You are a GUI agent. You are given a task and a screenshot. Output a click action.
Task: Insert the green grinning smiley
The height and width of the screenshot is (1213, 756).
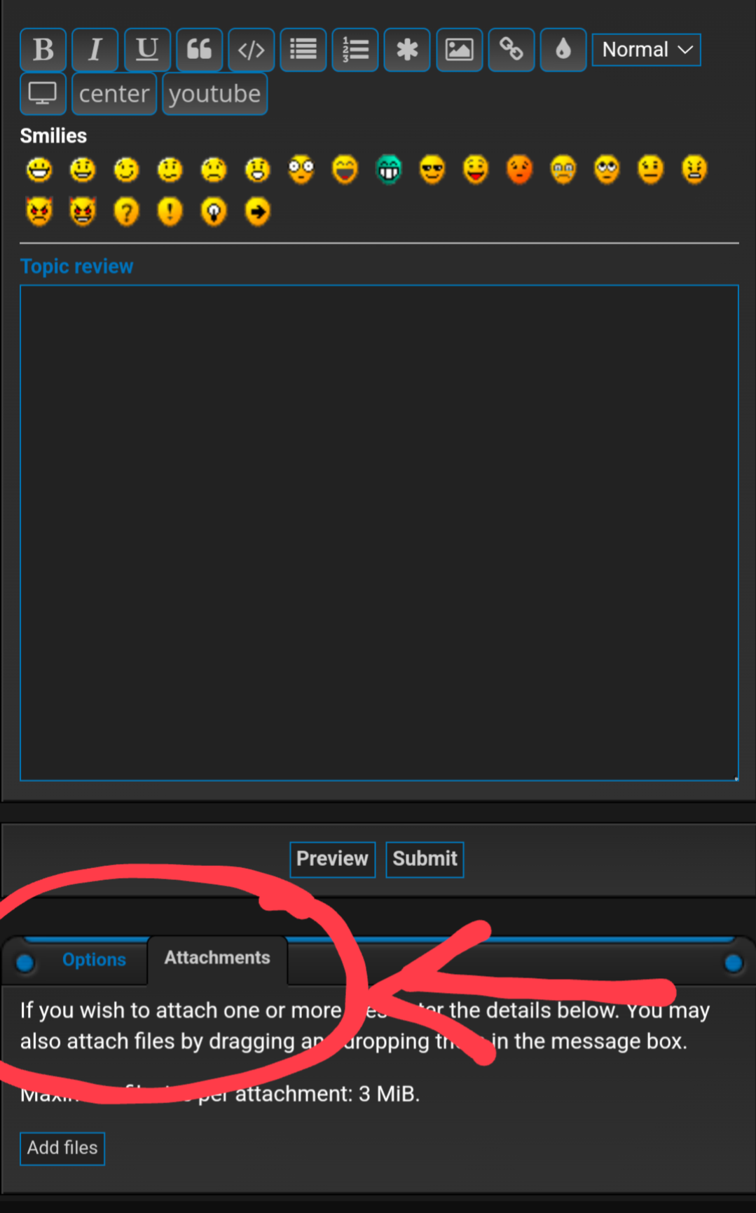(x=389, y=170)
